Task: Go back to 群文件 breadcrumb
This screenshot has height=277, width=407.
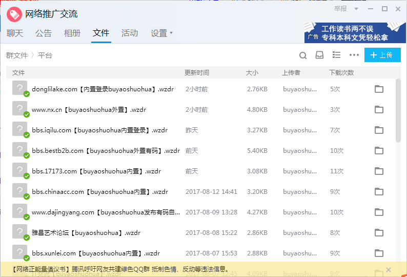Action: [x=17, y=55]
